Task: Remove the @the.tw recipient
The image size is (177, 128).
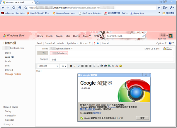Action: (66, 53)
